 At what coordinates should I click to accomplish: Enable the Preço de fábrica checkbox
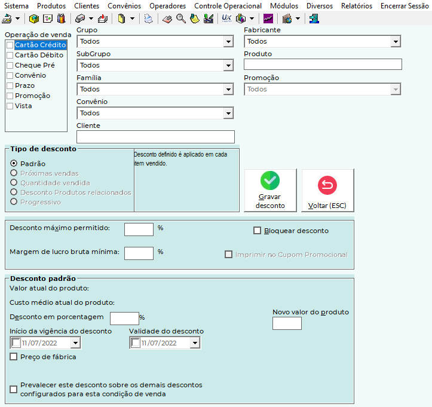click(x=13, y=357)
